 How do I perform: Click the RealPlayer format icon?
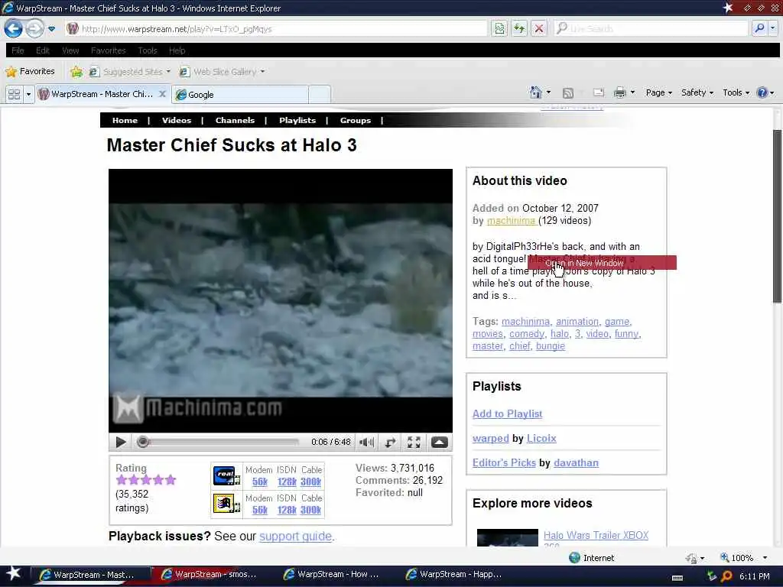point(226,475)
